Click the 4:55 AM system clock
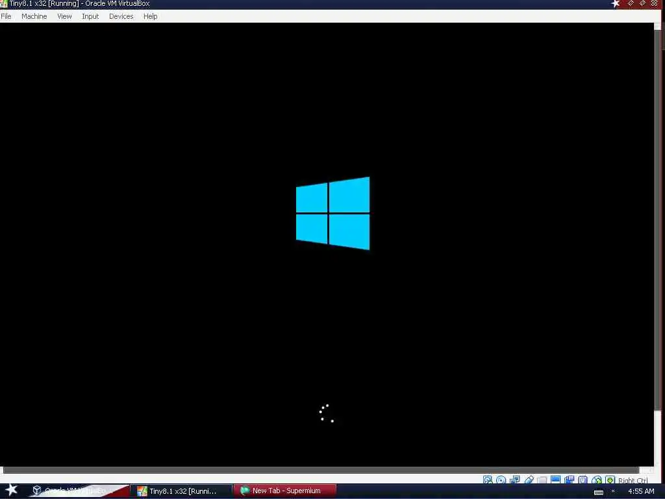The height and width of the screenshot is (499, 665). [x=641, y=491]
